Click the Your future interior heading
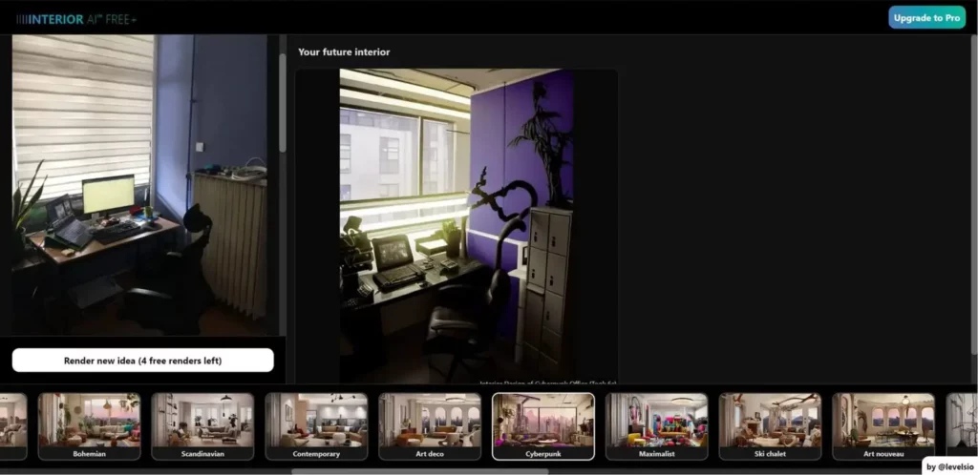 344,52
